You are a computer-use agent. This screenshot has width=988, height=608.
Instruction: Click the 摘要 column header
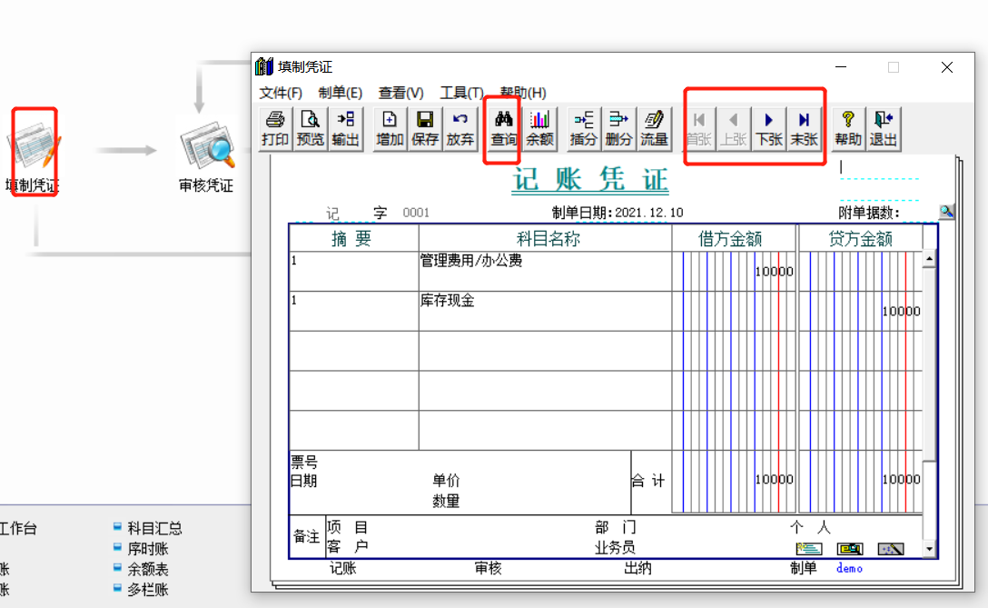coord(353,238)
